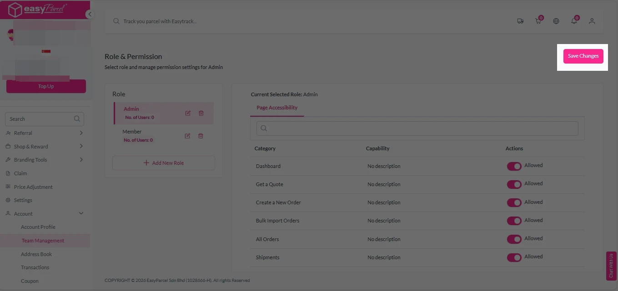Screen dimensions: 618x291
Task: Open Address Book from sidebar
Action: pos(36,254)
